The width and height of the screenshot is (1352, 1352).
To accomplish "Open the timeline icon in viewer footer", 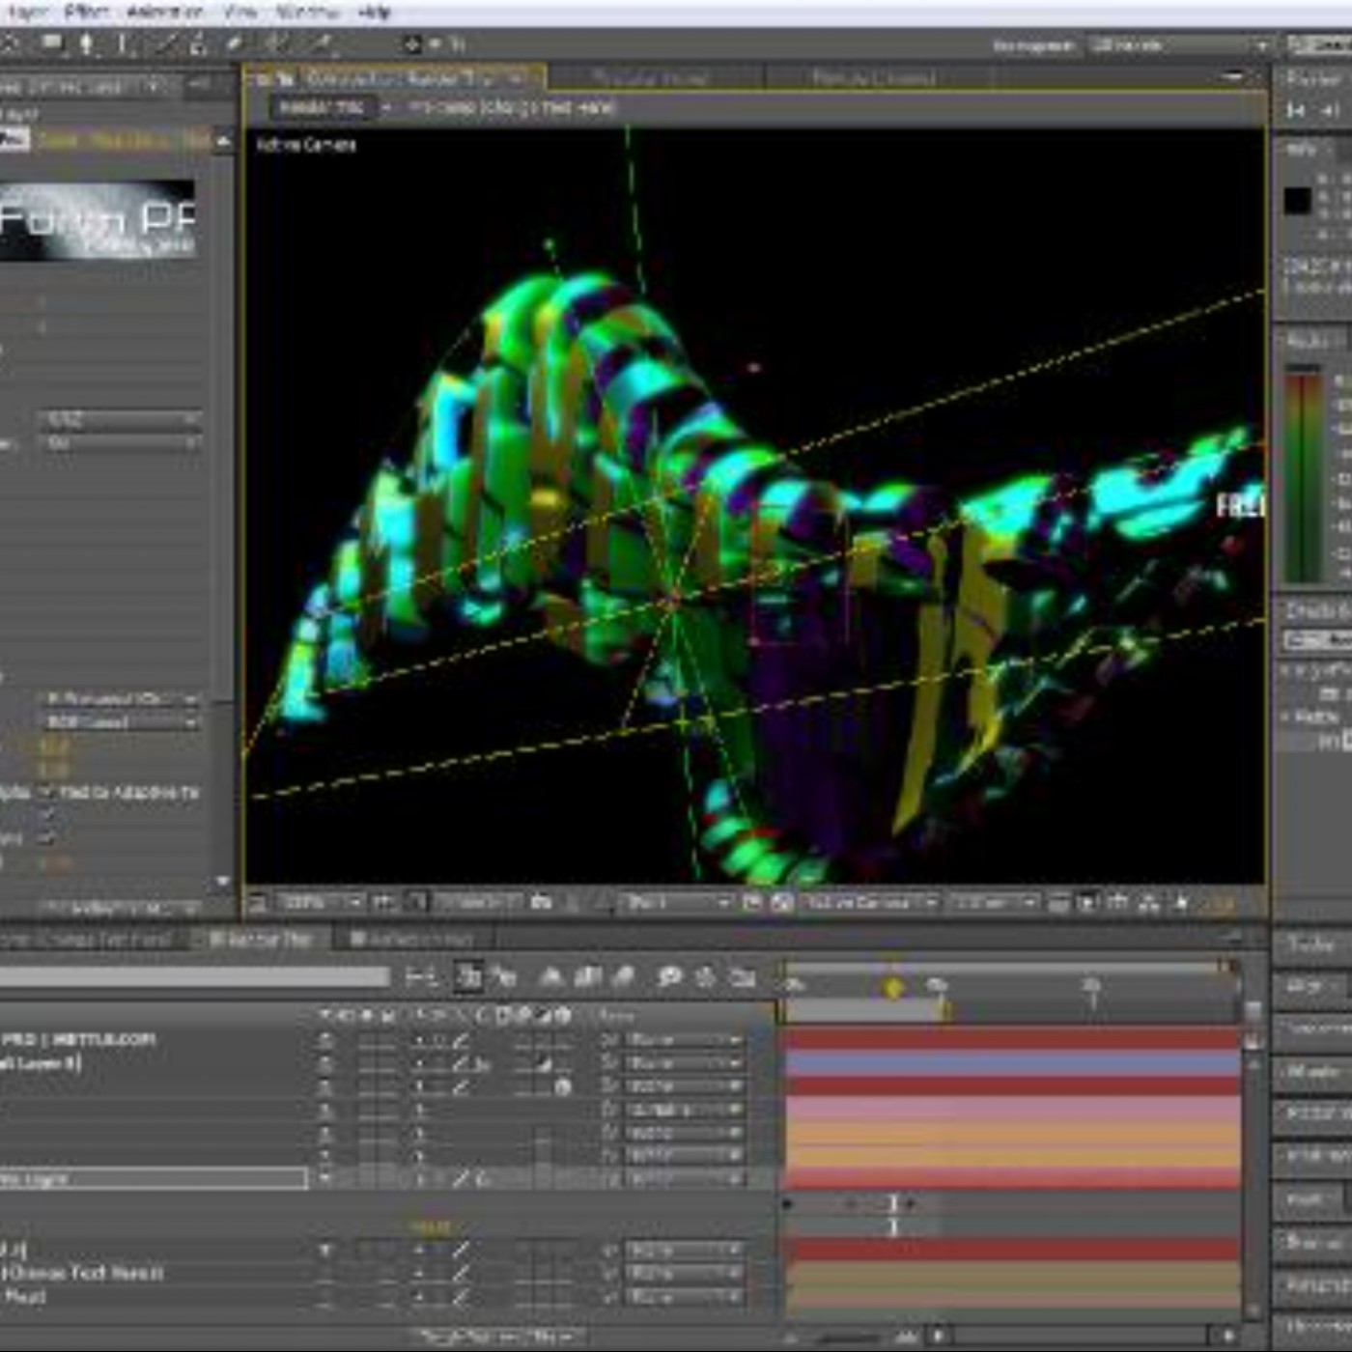I will (1117, 903).
